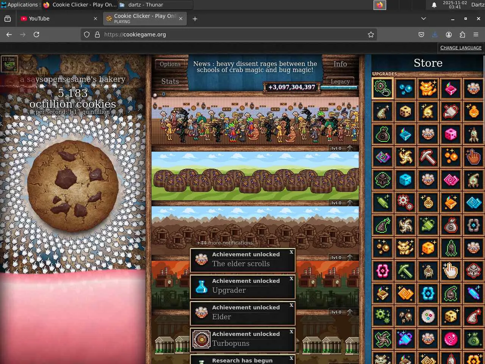The height and width of the screenshot is (364, 485).
Task: Dismiss the Upgrader achievement notification
Action: pos(291,279)
